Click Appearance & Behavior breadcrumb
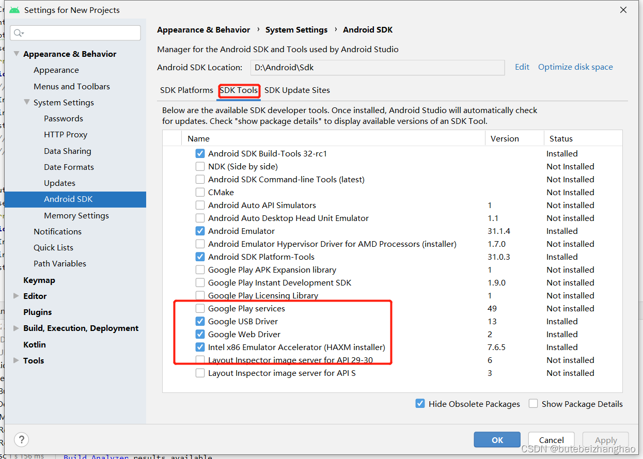 203,30
